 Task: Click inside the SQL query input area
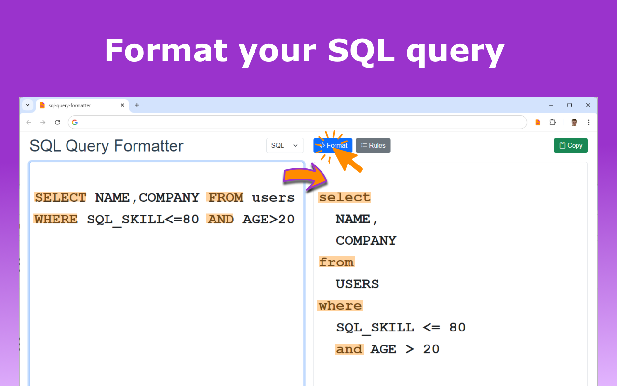click(x=166, y=270)
